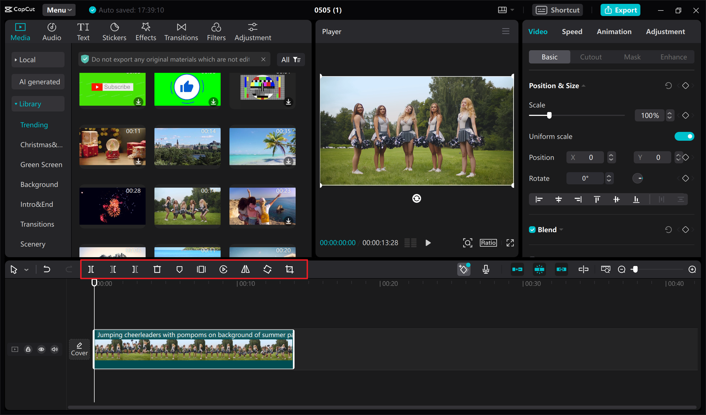Toggle auto snapping on timeline
The image size is (706, 415).
coord(539,270)
